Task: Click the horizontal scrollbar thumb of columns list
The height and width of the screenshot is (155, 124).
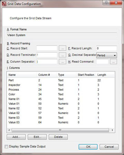Action: (x=60, y=130)
